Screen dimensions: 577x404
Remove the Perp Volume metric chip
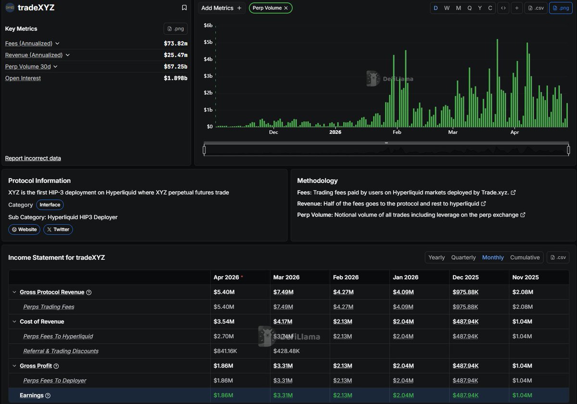pyautogui.click(x=286, y=8)
